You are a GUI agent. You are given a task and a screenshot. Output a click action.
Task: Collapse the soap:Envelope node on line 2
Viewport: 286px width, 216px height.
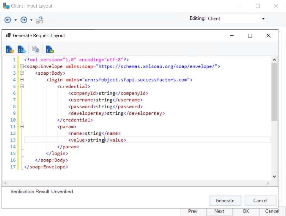(21, 66)
